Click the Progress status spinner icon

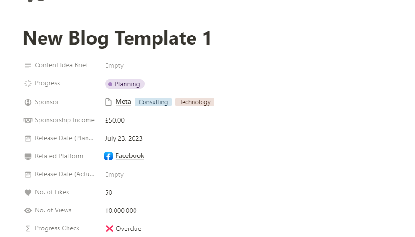[28, 83]
